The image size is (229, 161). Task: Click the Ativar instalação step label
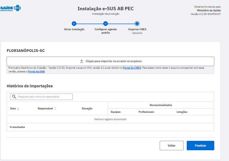tap(74, 29)
